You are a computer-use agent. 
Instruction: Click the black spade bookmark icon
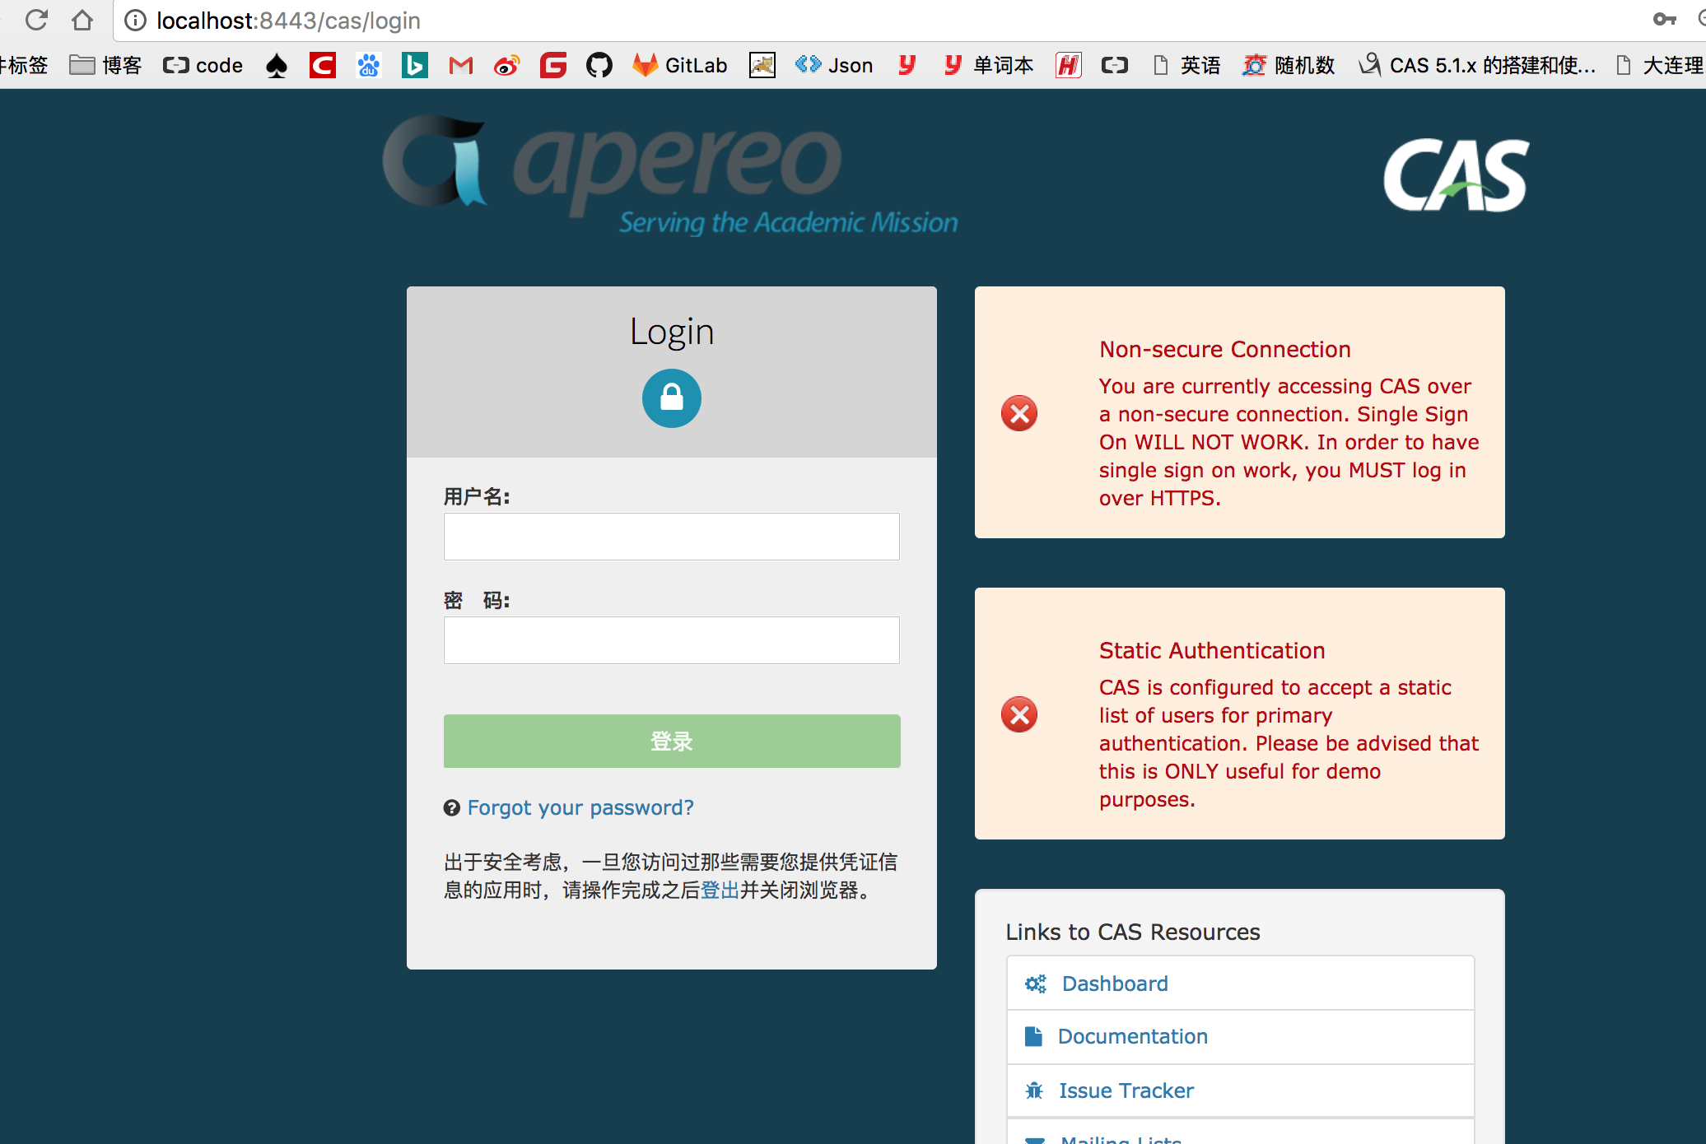277,65
